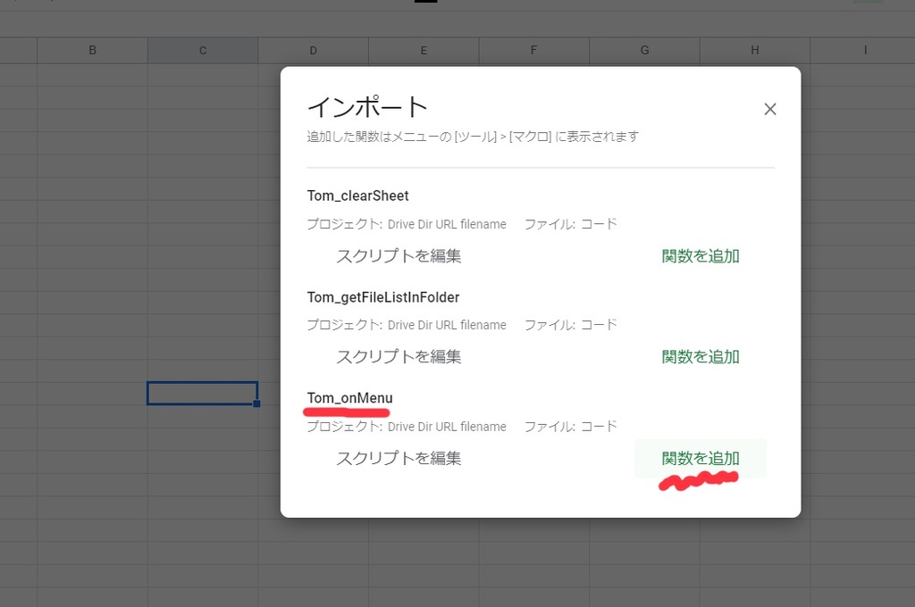Click file label コード under Tom_clearSheet
Screen dimensions: 915x607
571,224
